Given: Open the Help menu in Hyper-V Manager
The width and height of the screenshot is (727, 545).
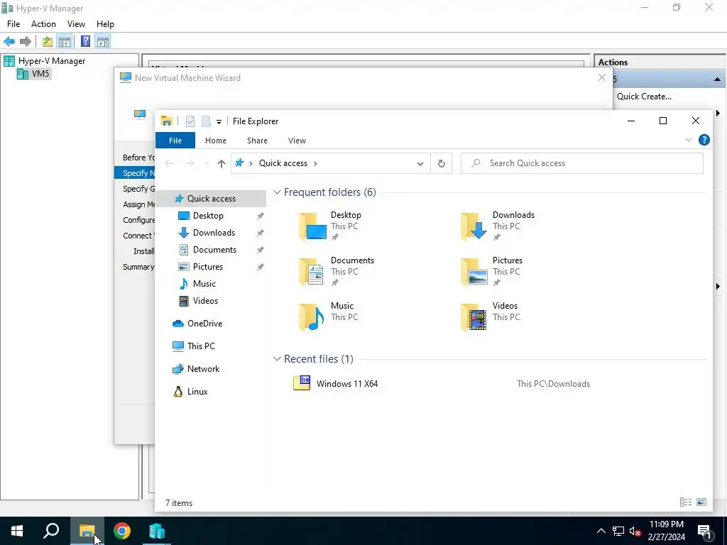Looking at the screenshot, I should pos(105,24).
